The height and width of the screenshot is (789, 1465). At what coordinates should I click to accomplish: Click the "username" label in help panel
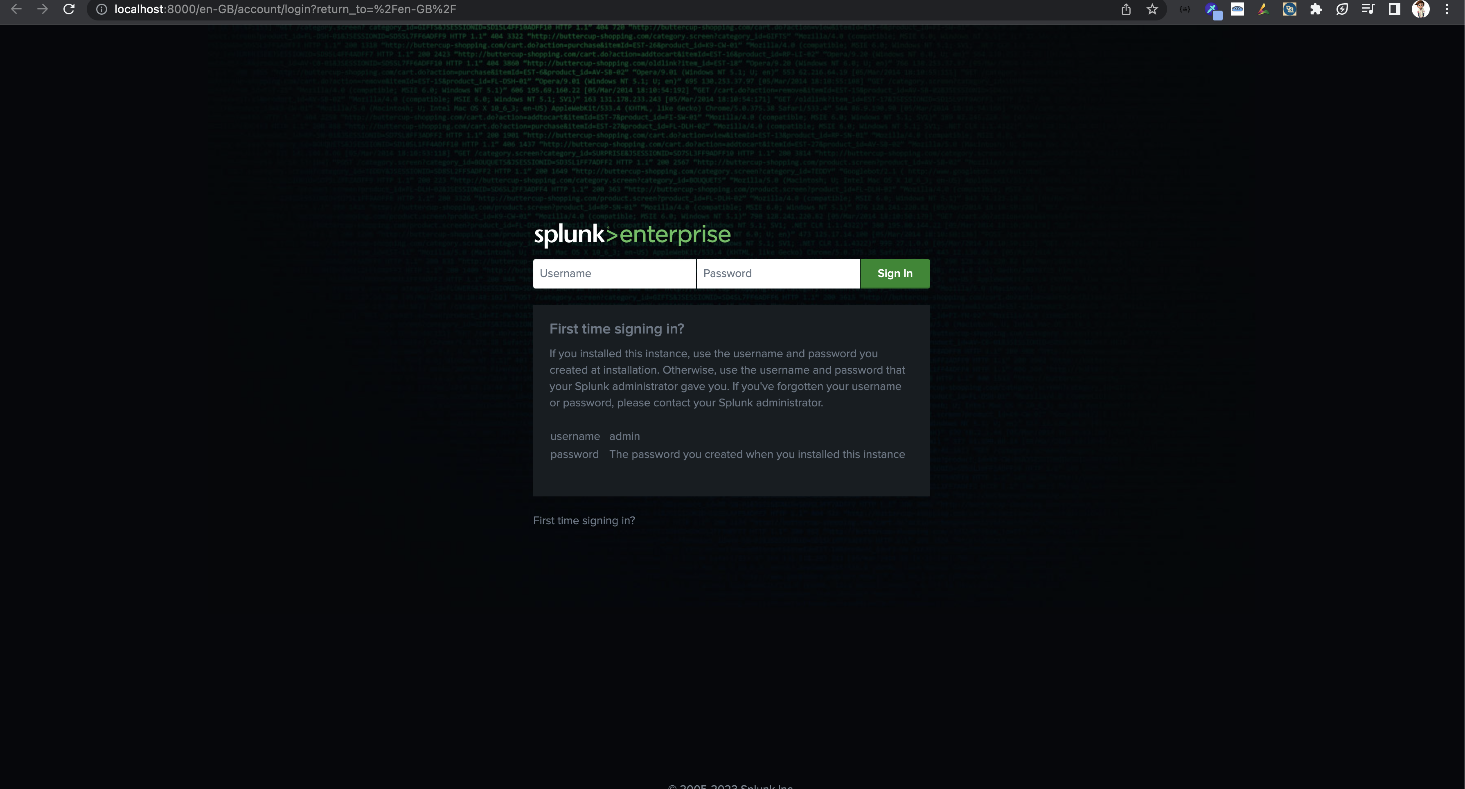click(575, 436)
